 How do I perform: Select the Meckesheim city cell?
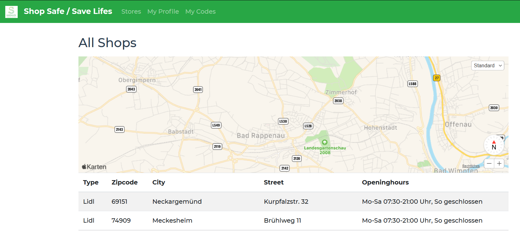pyautogui.click(x=172, y=220)
